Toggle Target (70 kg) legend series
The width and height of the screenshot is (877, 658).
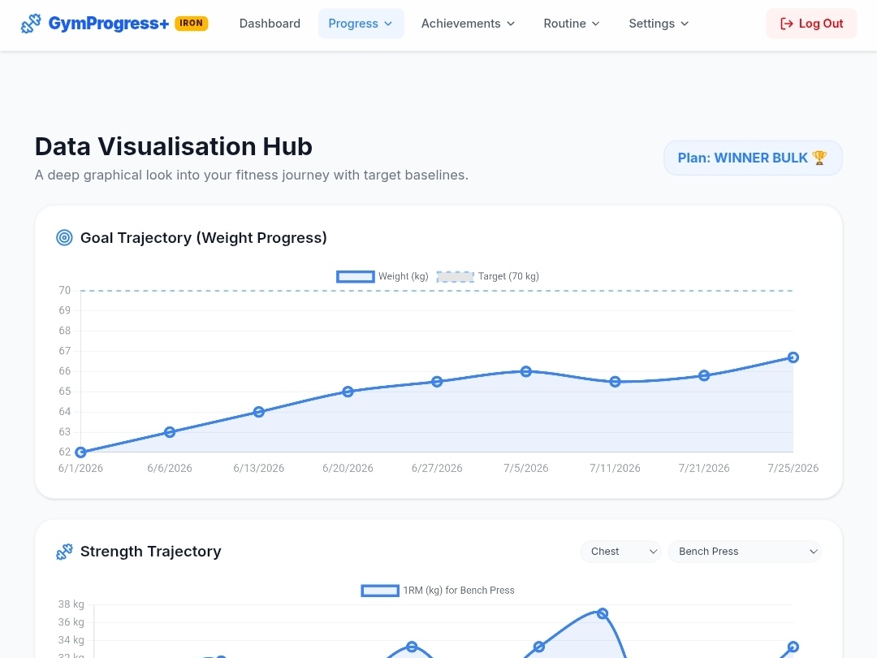tap(488, 276)
